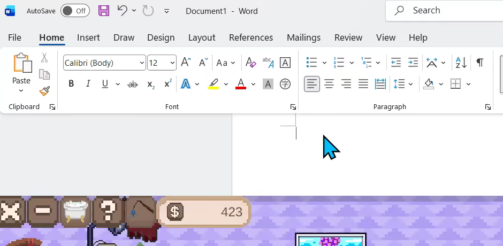
Task: Toggle Strikethrough formatting
Action: tap(133, 84)
